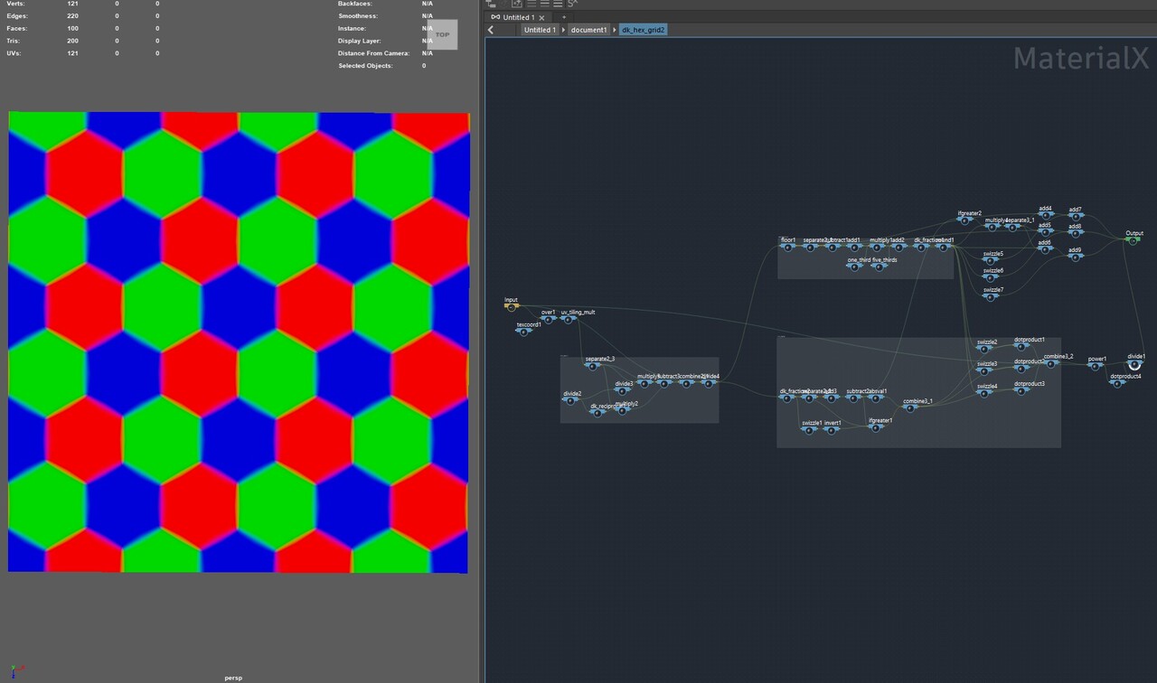The height and width of the screenshot is (683, 1157).
Task: Switch to the Untitled 1 graph tab
Action: 517,17
